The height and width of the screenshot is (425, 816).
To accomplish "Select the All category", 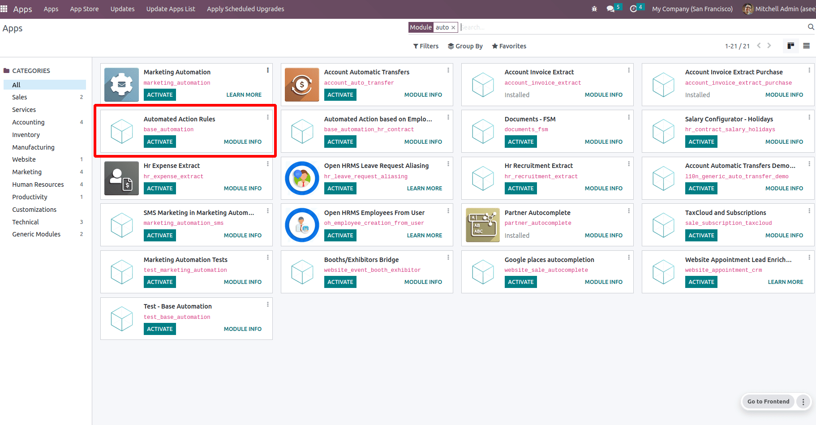I will tap(45, 85).
